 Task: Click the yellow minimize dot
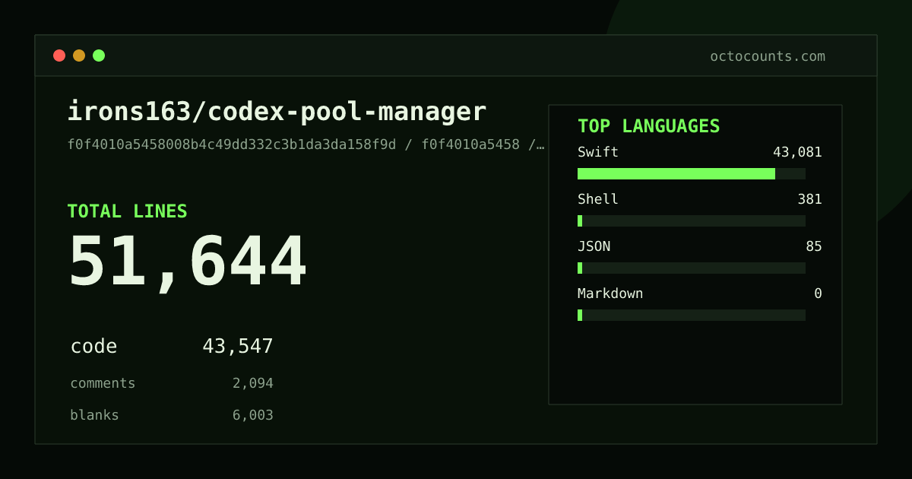pyautogui.click(x=79, y=56)
